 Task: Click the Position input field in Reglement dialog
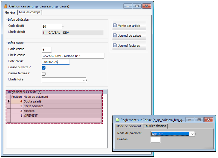(155, 140)
